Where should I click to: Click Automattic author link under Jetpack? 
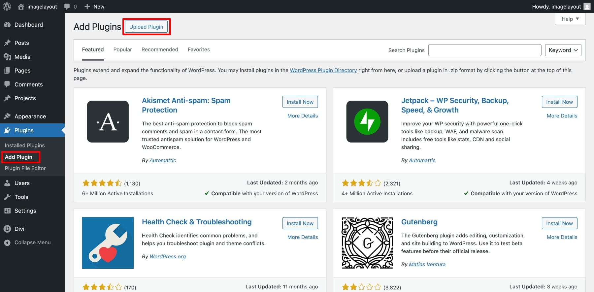click(x=422, y=160)
